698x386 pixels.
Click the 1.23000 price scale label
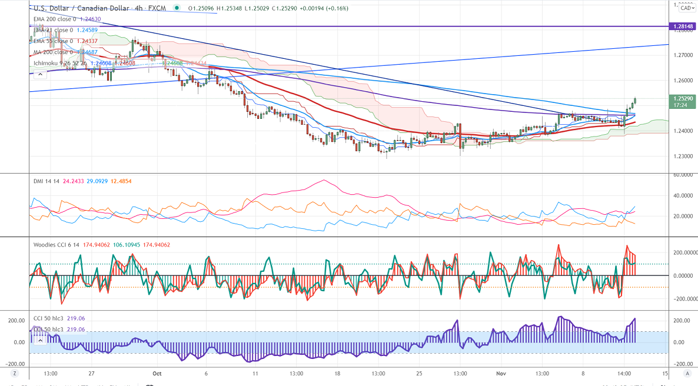click(x=683, y=157)
